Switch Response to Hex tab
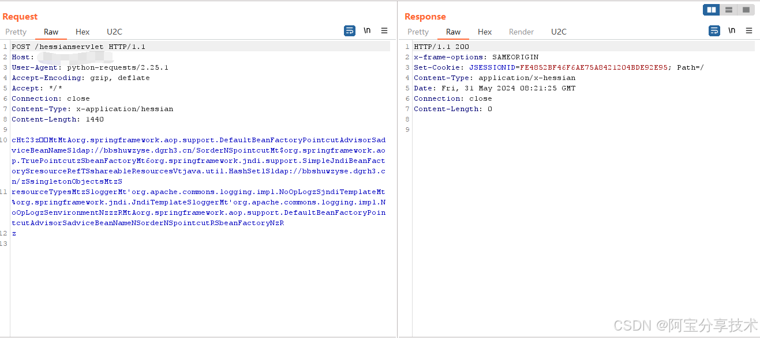Screen dimensions: 760x338 pos(485,32)
